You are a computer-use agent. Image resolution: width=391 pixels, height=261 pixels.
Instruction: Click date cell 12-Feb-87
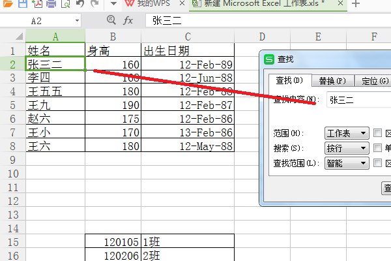(188, 104)
